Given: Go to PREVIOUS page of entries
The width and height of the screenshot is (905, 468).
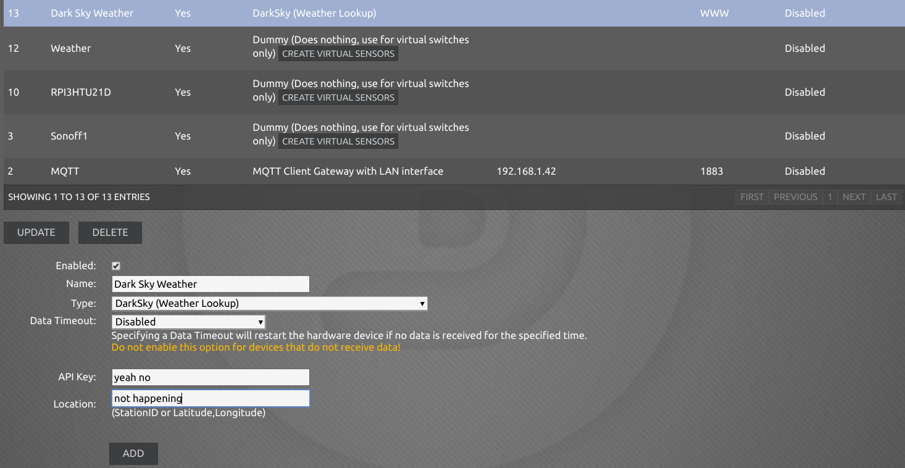Looking at the screenshot, I should [796, 197].
